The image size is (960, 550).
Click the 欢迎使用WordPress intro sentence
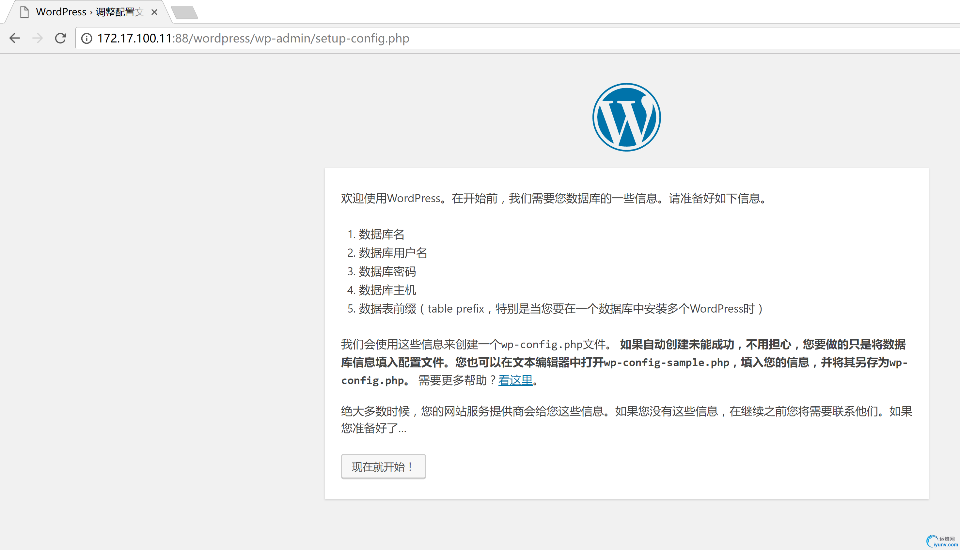point(553,198)
